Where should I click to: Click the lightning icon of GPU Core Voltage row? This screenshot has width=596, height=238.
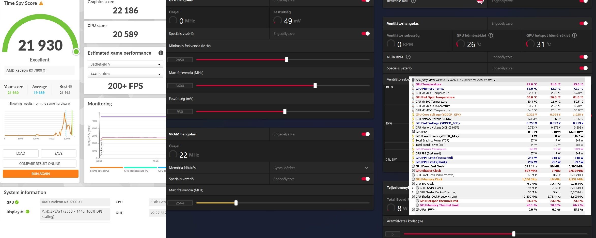coord(413,114)
